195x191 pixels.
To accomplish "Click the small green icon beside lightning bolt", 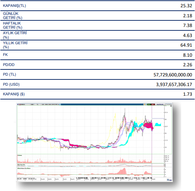I will (146, 104).
